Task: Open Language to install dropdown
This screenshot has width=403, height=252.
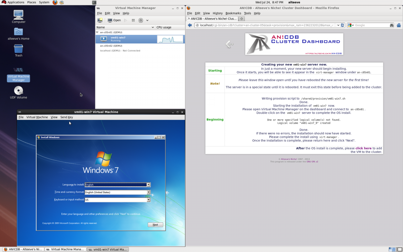Action: click(148, 185)
